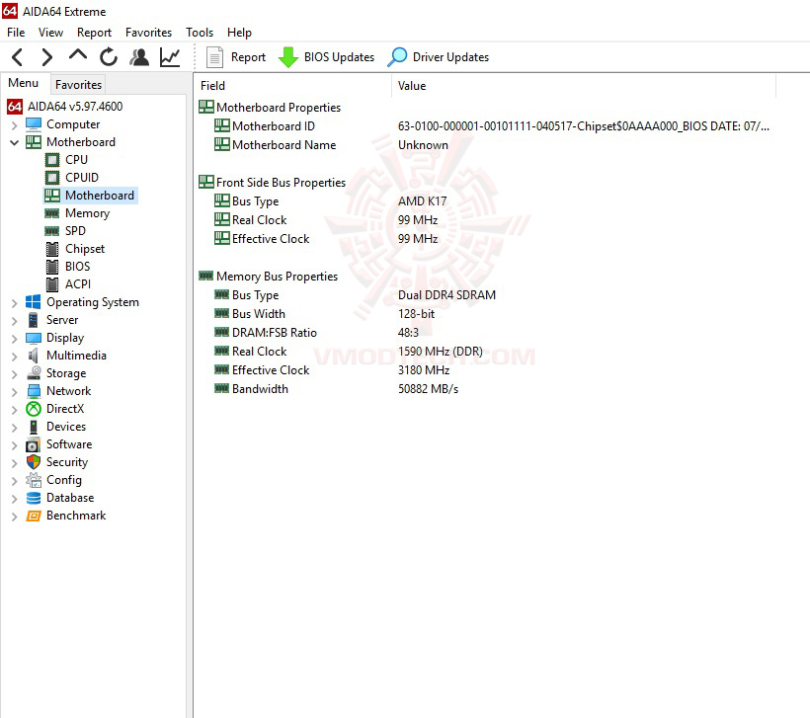The height and width of the screenshot is (718, 810).
Task: Open the Report menu
Action: [94, 32]
